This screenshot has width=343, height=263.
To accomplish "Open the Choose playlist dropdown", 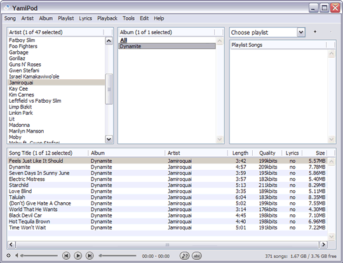I will [x=301, y=32].
